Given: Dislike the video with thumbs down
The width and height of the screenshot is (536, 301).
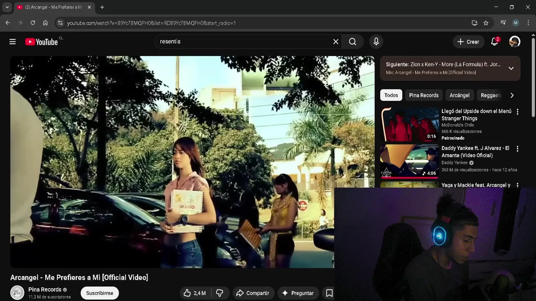Looking at the screenshot, I should pyautogui.click(x=219, y=293).
